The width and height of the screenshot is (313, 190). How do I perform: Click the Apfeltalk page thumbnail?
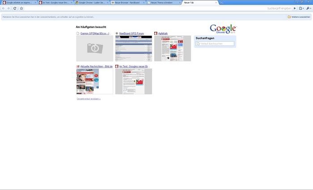(173, 48)
